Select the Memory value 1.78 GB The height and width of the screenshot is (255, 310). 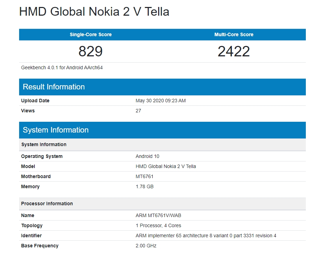tap(145, 186)
